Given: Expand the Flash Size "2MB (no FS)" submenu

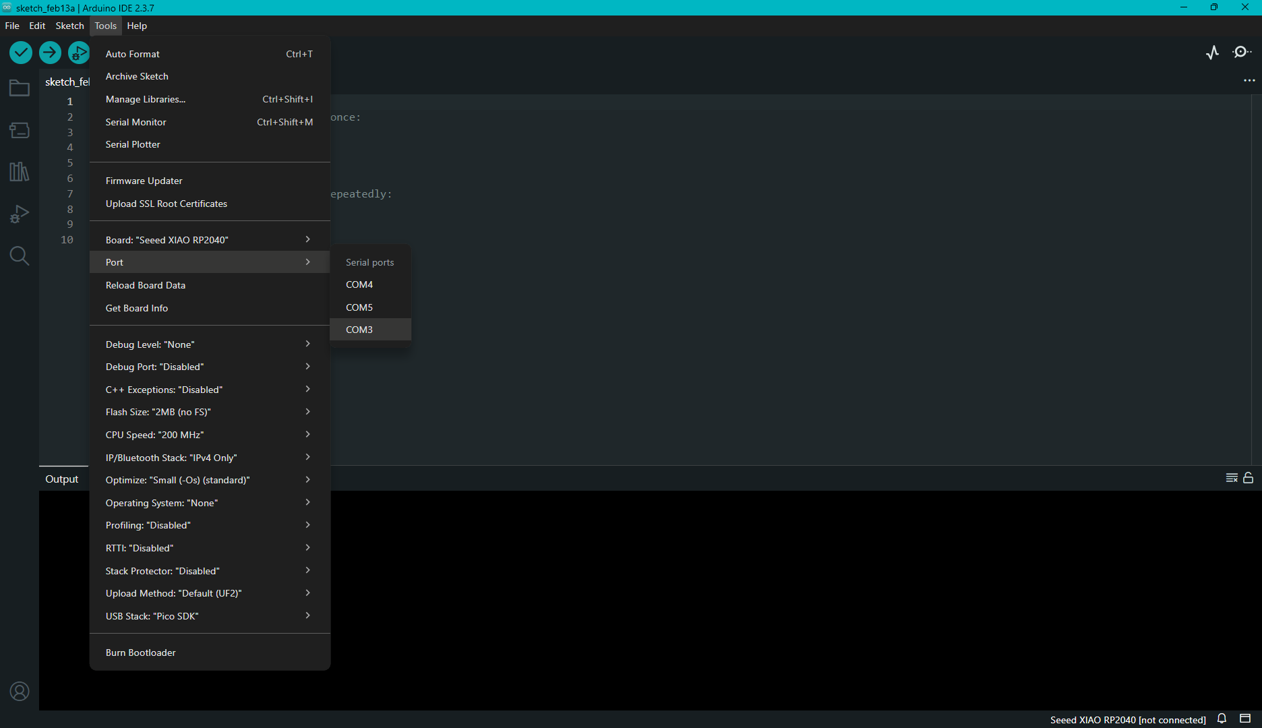Looking at the screenshot, I should (210, 412).
